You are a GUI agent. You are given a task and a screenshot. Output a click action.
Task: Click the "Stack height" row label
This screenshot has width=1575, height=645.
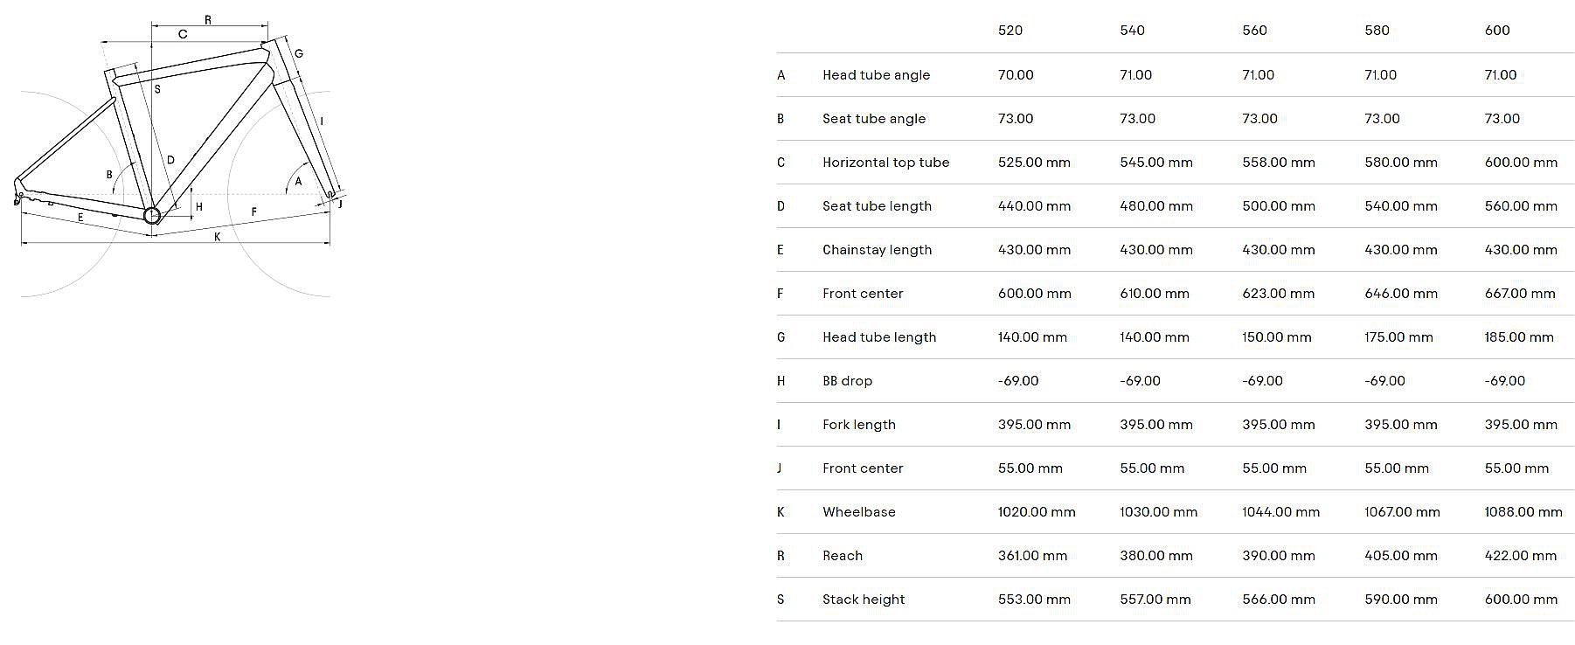tap(863, 600)
